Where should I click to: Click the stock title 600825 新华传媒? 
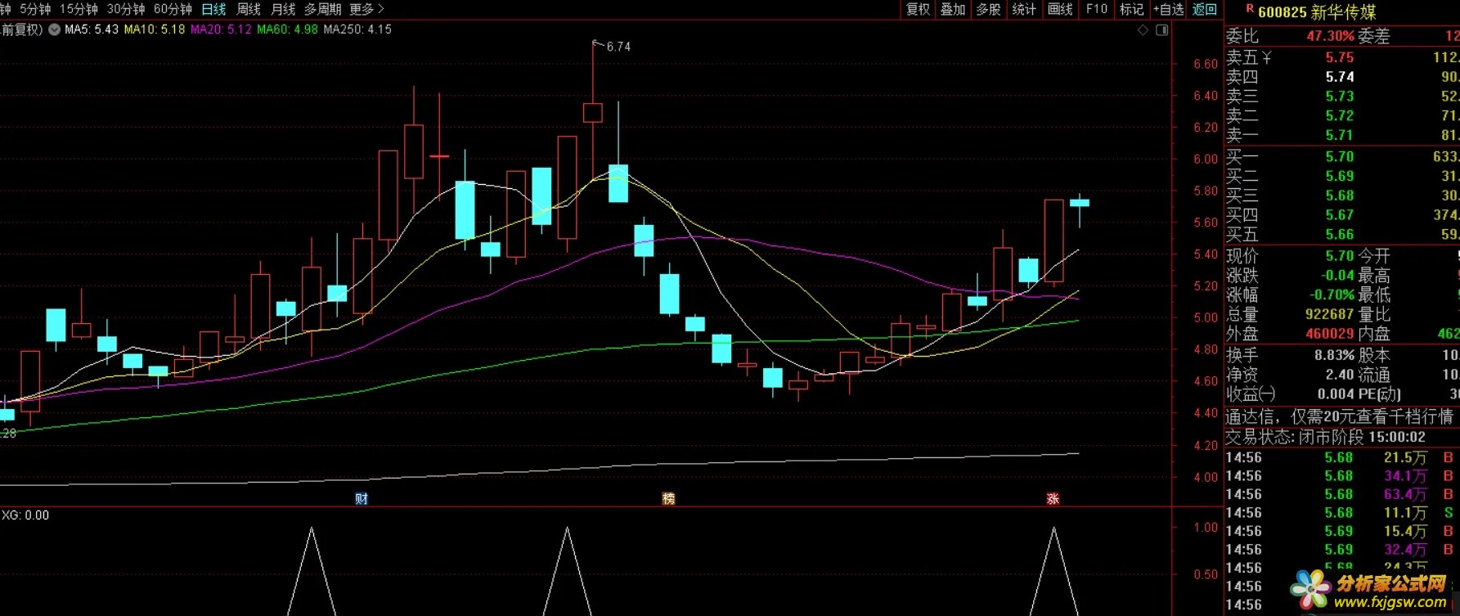coord(1317,12)
